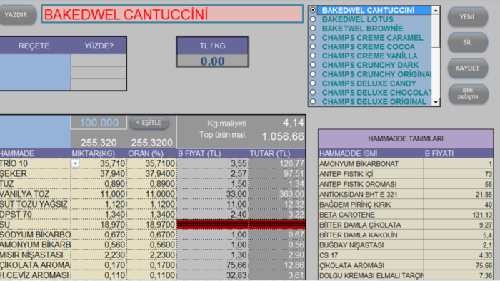Click the HAMMADDE İSMİ column header

pos(371,154)
